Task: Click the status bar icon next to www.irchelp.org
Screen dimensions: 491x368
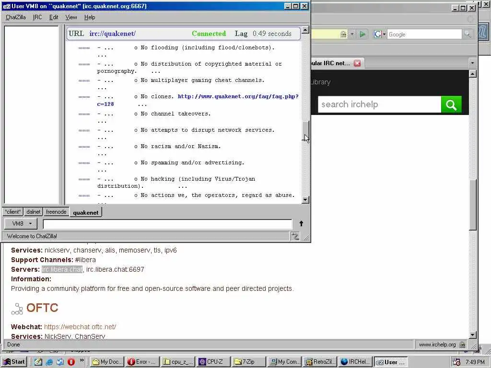Action: (x=462, y=345)
